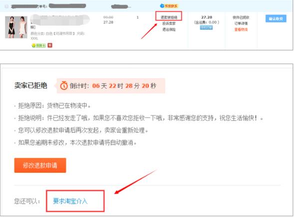Click 要求淘宝介入 request Taobao intervention
This screenshot has height=217, width=295.
coord(70,201)
